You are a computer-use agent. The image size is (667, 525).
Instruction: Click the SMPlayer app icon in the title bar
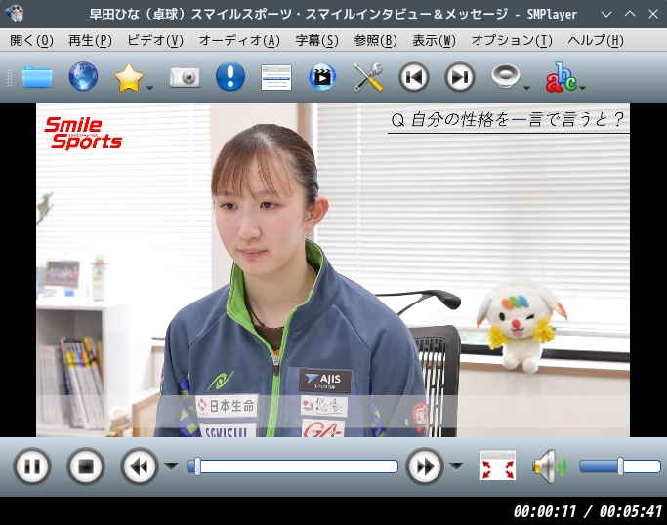[15, 14]
